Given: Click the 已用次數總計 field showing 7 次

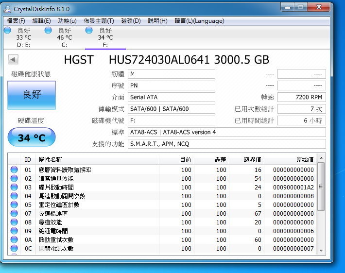Looking at the screenshot, I should click(302, 109).
